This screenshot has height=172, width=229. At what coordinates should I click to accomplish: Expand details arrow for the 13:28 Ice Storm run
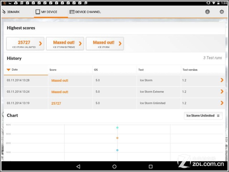pos(222,80)
